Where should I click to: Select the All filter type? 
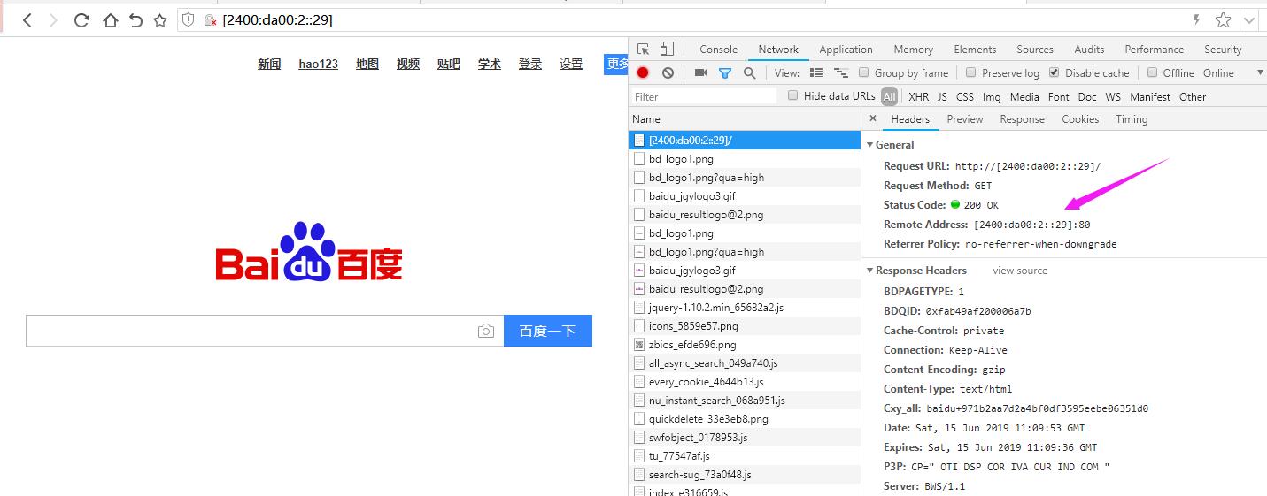pos(889,96)
